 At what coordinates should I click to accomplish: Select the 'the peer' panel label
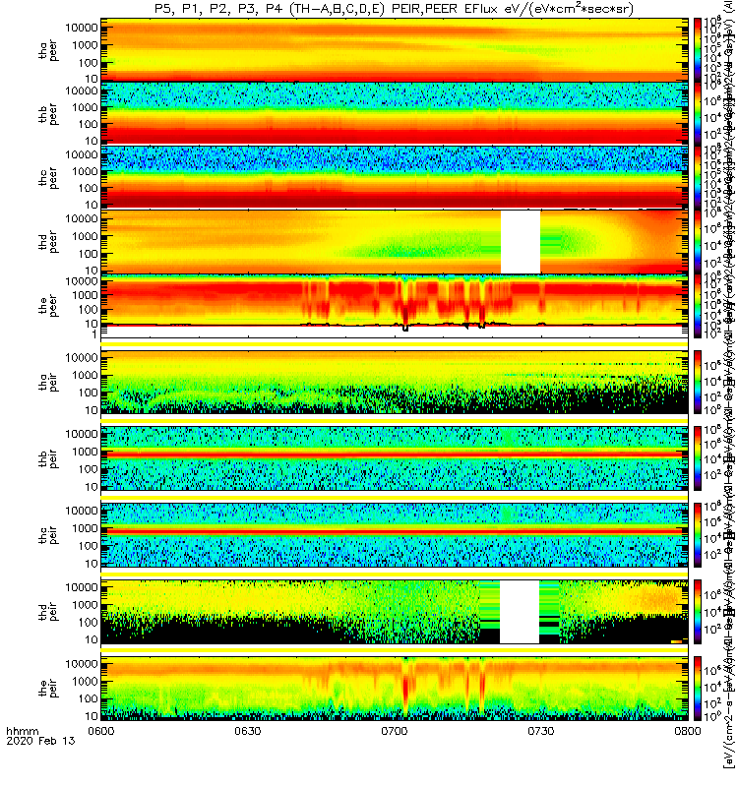click(x=48, y=306)
